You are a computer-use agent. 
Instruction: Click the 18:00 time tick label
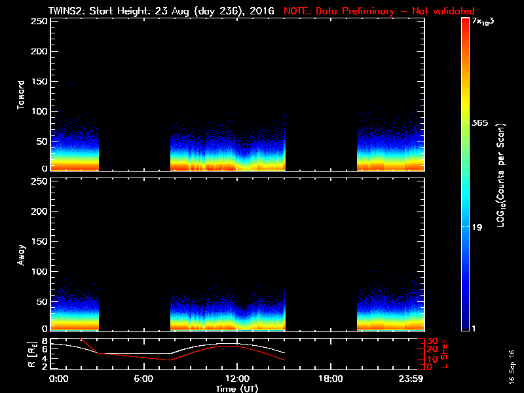[330, 379]
